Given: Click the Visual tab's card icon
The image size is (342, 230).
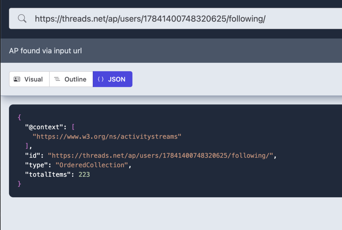Looking at the screenshot, I should coord(17,79).
